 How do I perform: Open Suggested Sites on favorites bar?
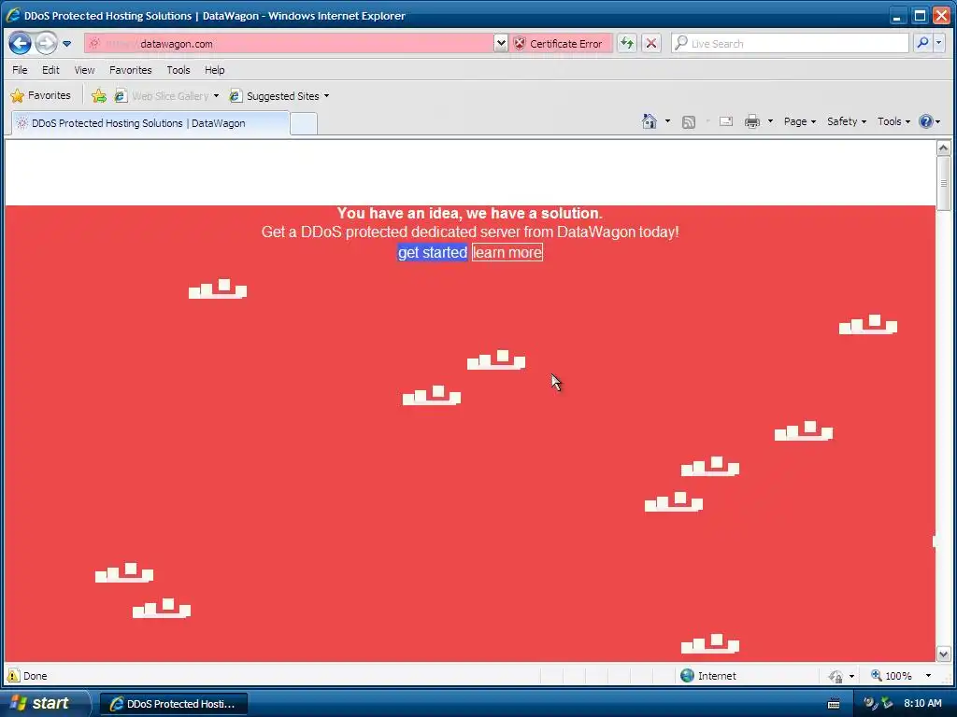[275, 96]
